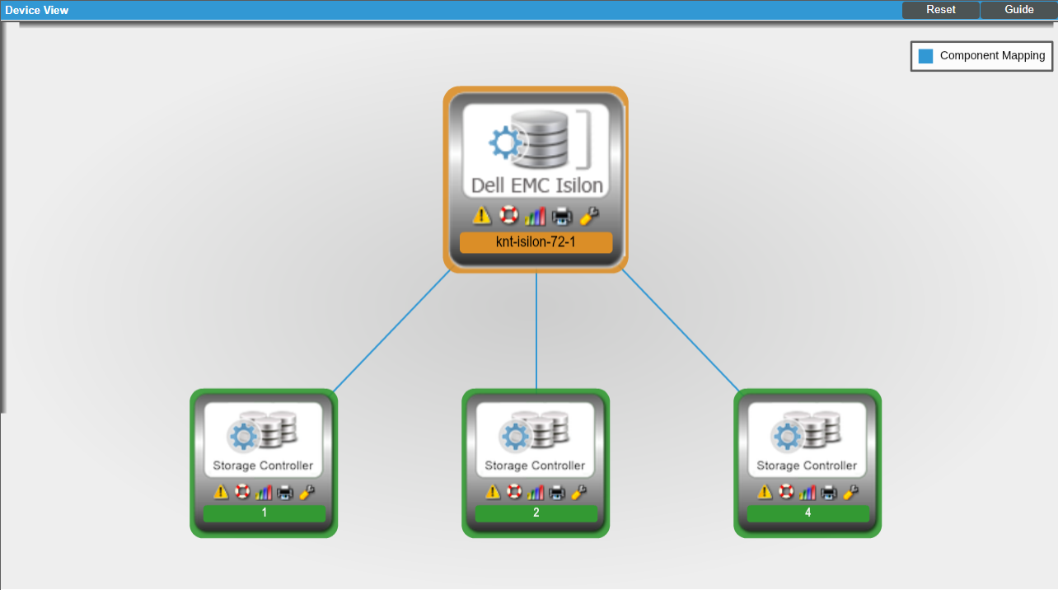Click printer icon on Storage Controller 2
Image resolution: width=1058 pixels, height=590 pixels.
click(x=557, y=492)
